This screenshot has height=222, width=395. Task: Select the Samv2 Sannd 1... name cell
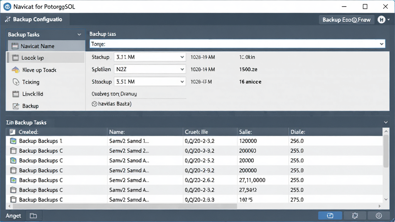[129, 141]
